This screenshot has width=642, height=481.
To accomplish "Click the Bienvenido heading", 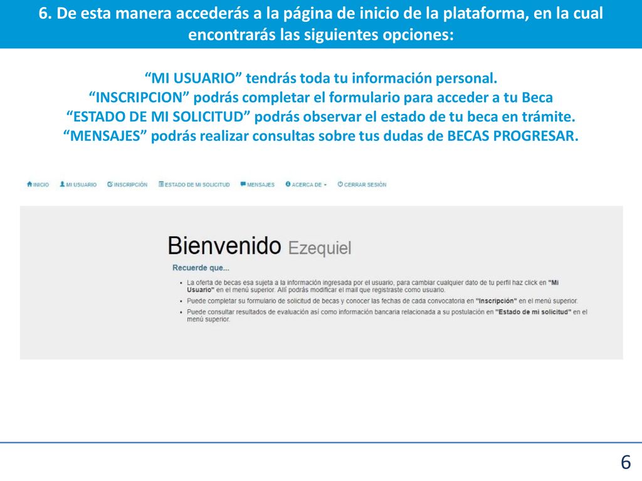I will coord(224,246).
